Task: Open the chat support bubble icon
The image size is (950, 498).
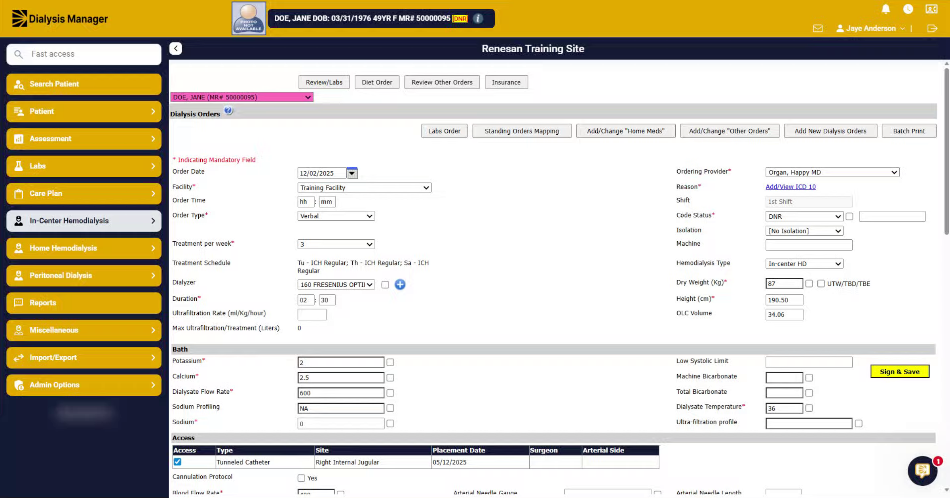Action: tap(922, 470)
